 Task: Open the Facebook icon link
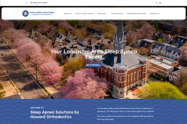(156, 3)
